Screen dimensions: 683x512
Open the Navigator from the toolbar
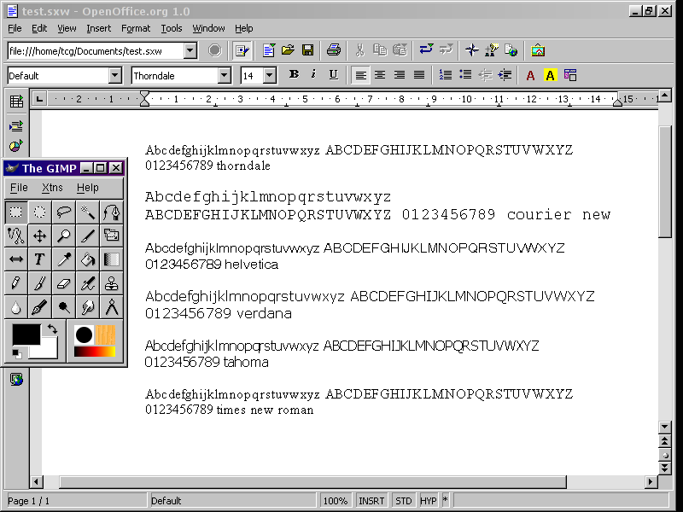click(x=471, y=50)
